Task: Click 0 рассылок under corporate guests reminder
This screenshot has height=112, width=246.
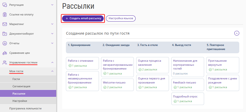Action: (x=180, y=74)
